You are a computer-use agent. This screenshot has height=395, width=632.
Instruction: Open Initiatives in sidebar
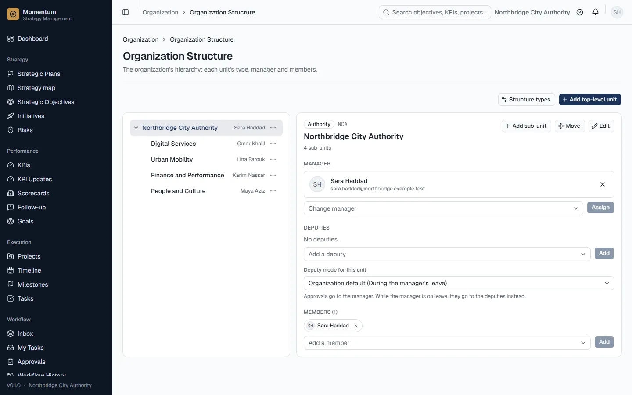point(56,116)
